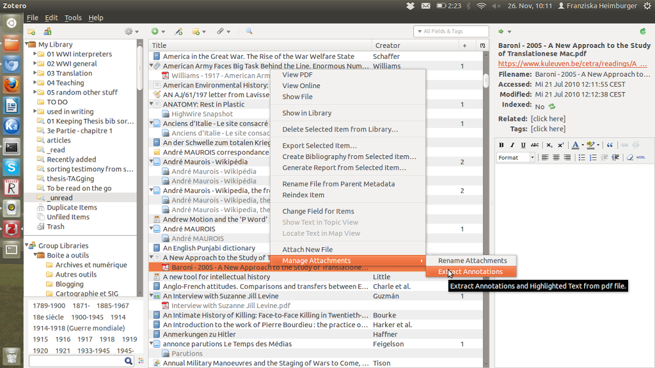655x368 pixels.
Task: Collapse the My Library tree
Action: point(27,44)
